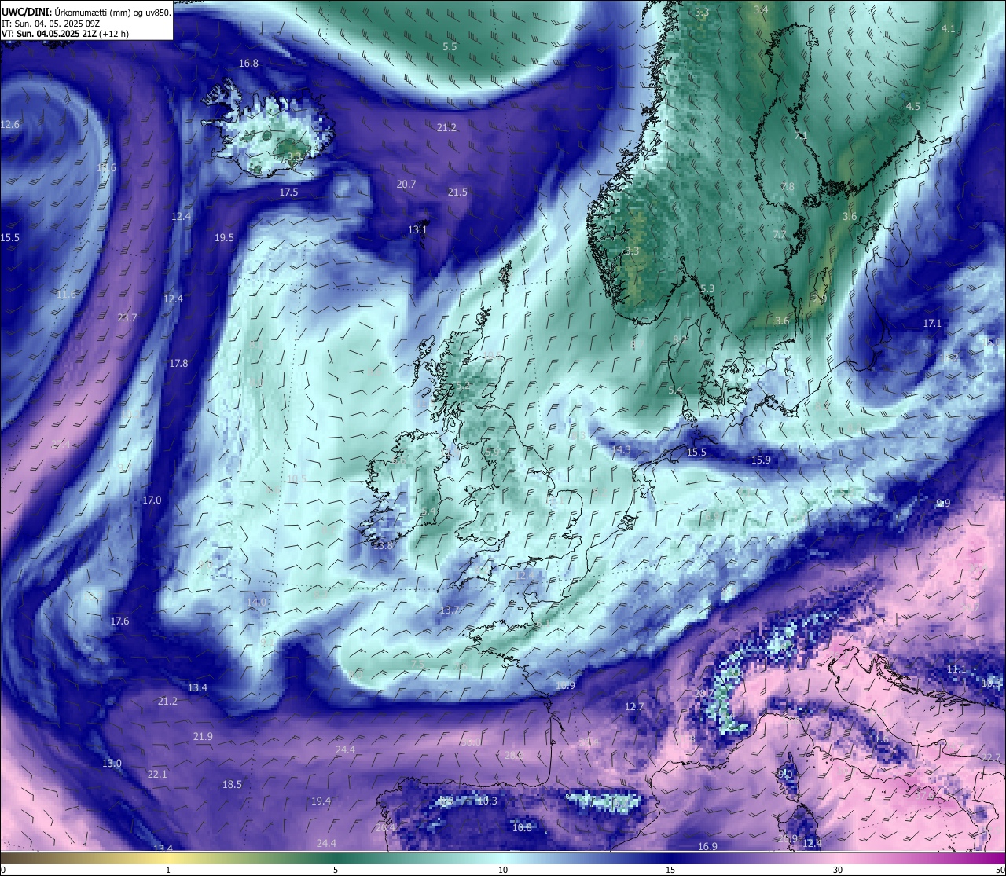The width and height of the screenshot is (1006, 876).
Task: Click the 13.7 value off Cornwall
Action: coord(450,610)
